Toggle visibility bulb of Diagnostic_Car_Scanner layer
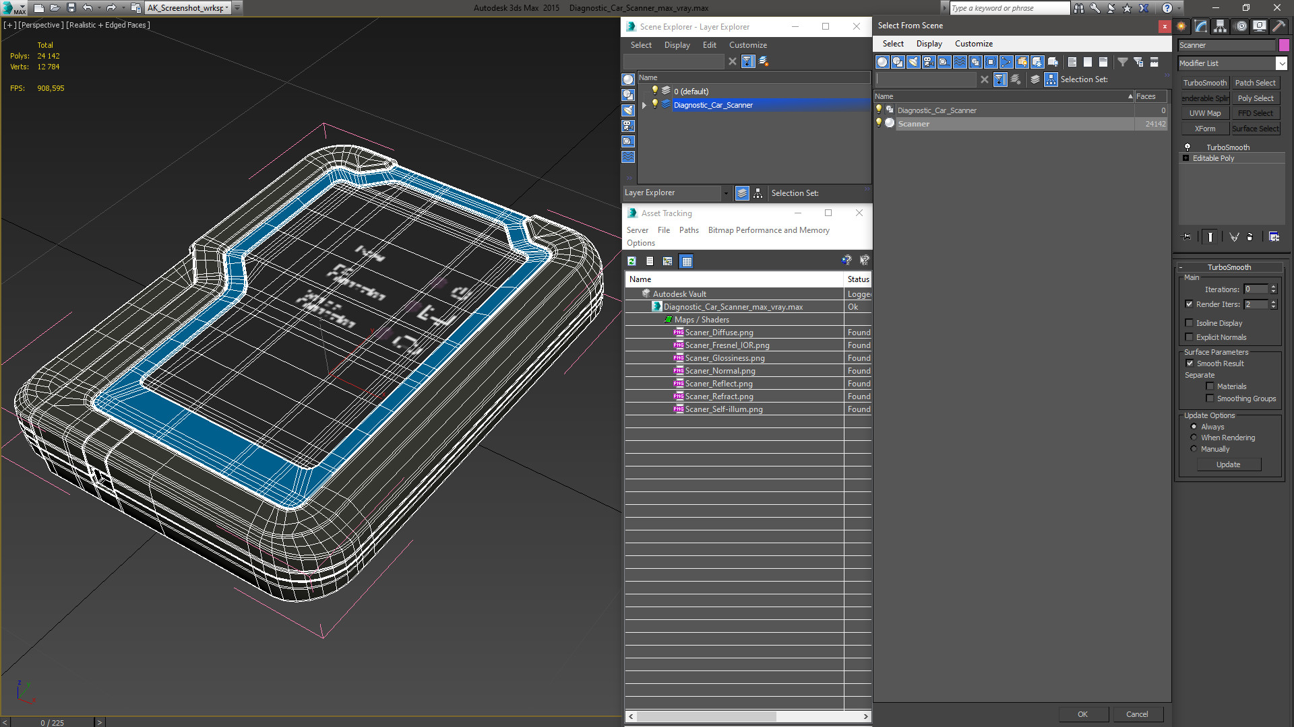 point(654,104)
